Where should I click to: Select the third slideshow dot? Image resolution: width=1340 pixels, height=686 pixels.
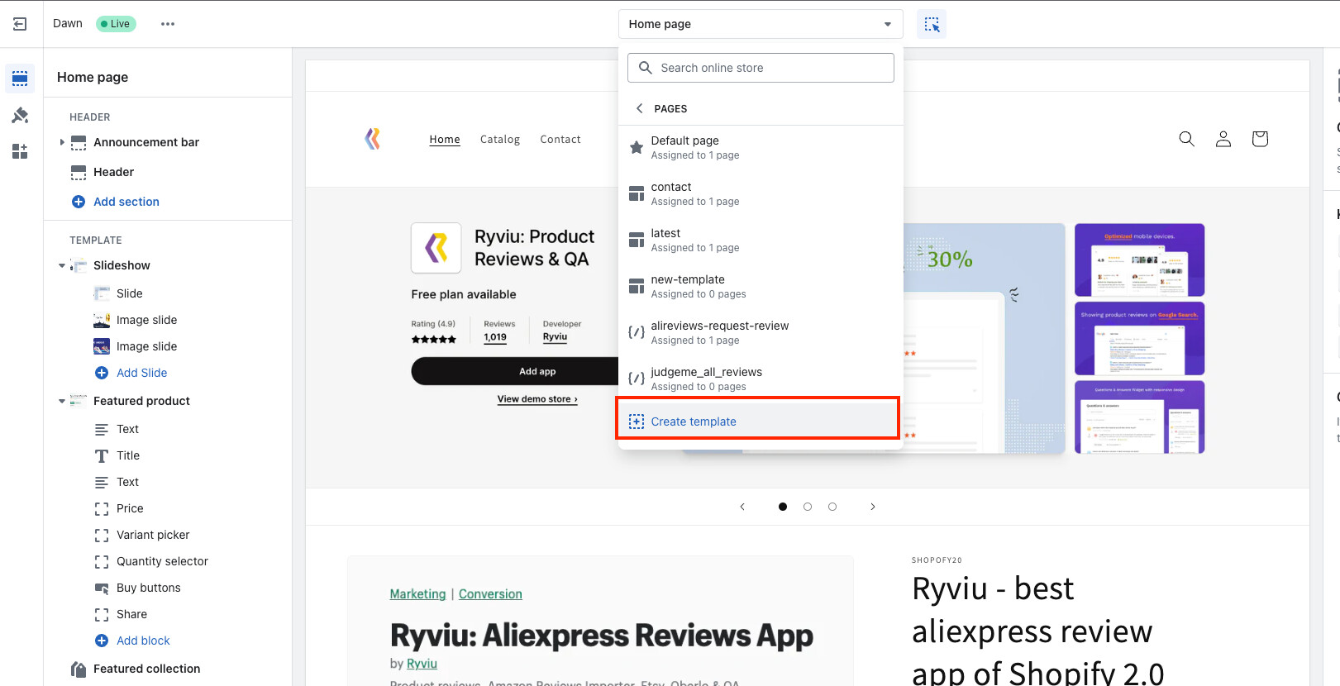(832, 507)
